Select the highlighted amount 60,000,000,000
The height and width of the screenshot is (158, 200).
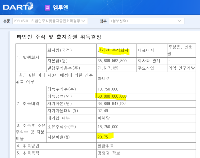pyautogui.click(x=112, y=96)
